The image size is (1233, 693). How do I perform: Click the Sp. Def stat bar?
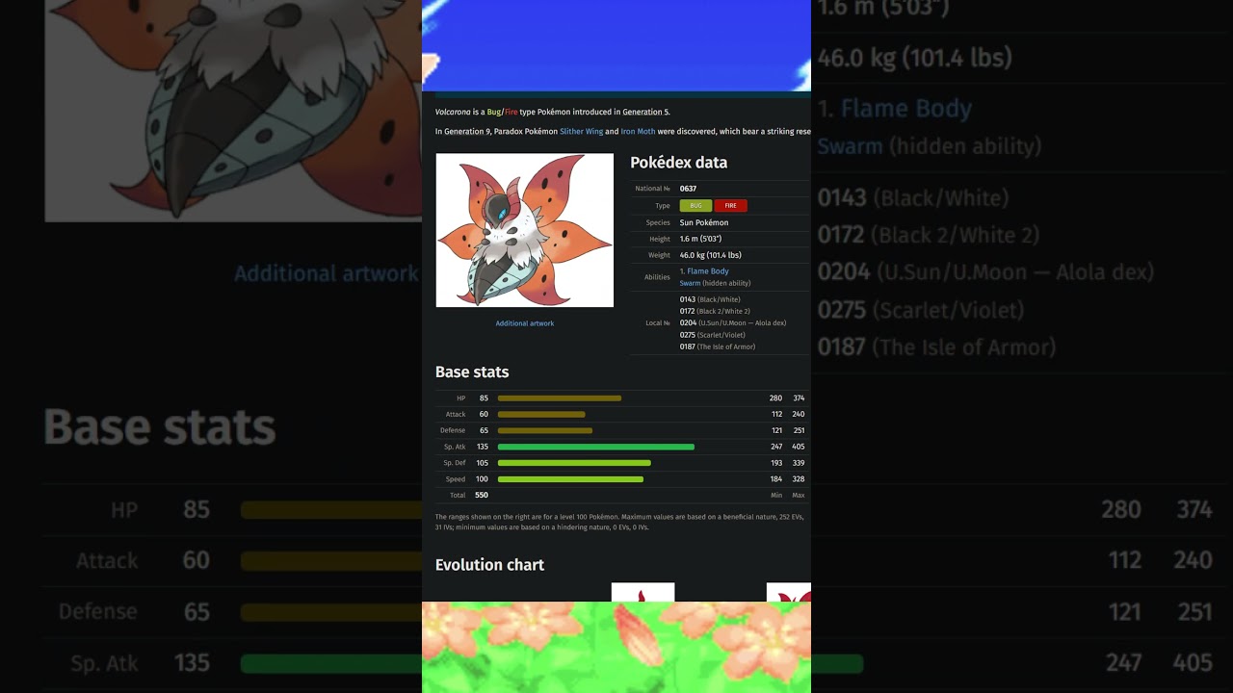[574, 463]
